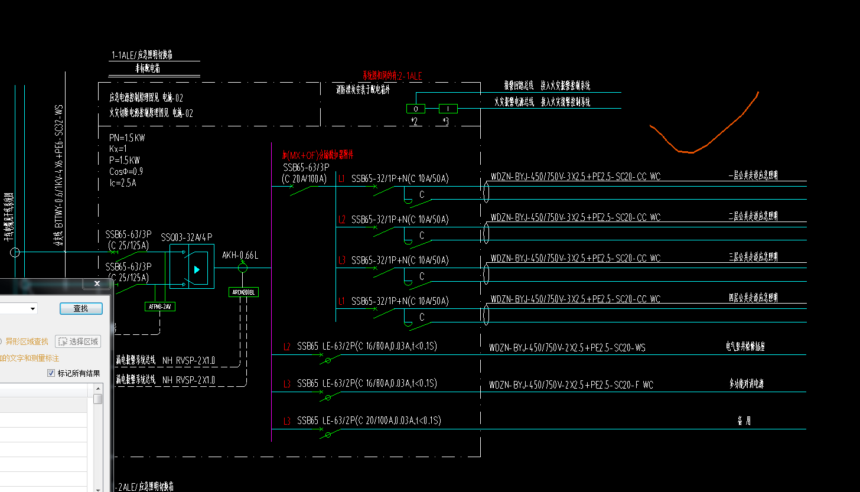Click the 报警回路总线 接入火灾报警控制系统 label

(547, 86)
